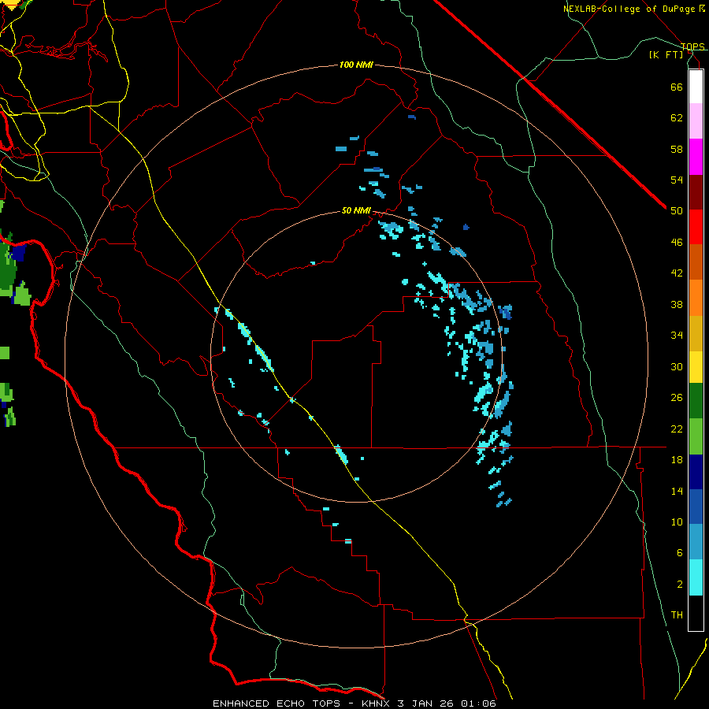Click the '14' value on the scale

pyautogui.click(x=677, y=491)
